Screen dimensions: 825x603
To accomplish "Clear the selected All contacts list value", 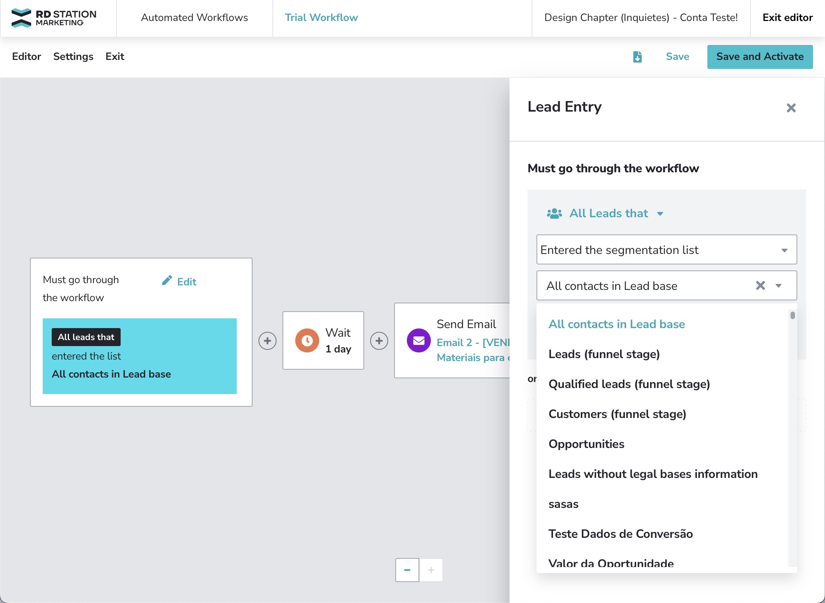I will click(760, 286).
